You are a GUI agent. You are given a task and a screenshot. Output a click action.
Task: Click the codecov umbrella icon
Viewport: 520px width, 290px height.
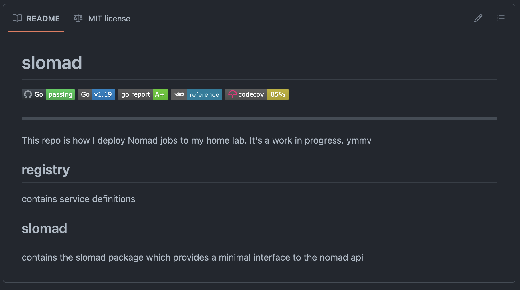(232, 94)
